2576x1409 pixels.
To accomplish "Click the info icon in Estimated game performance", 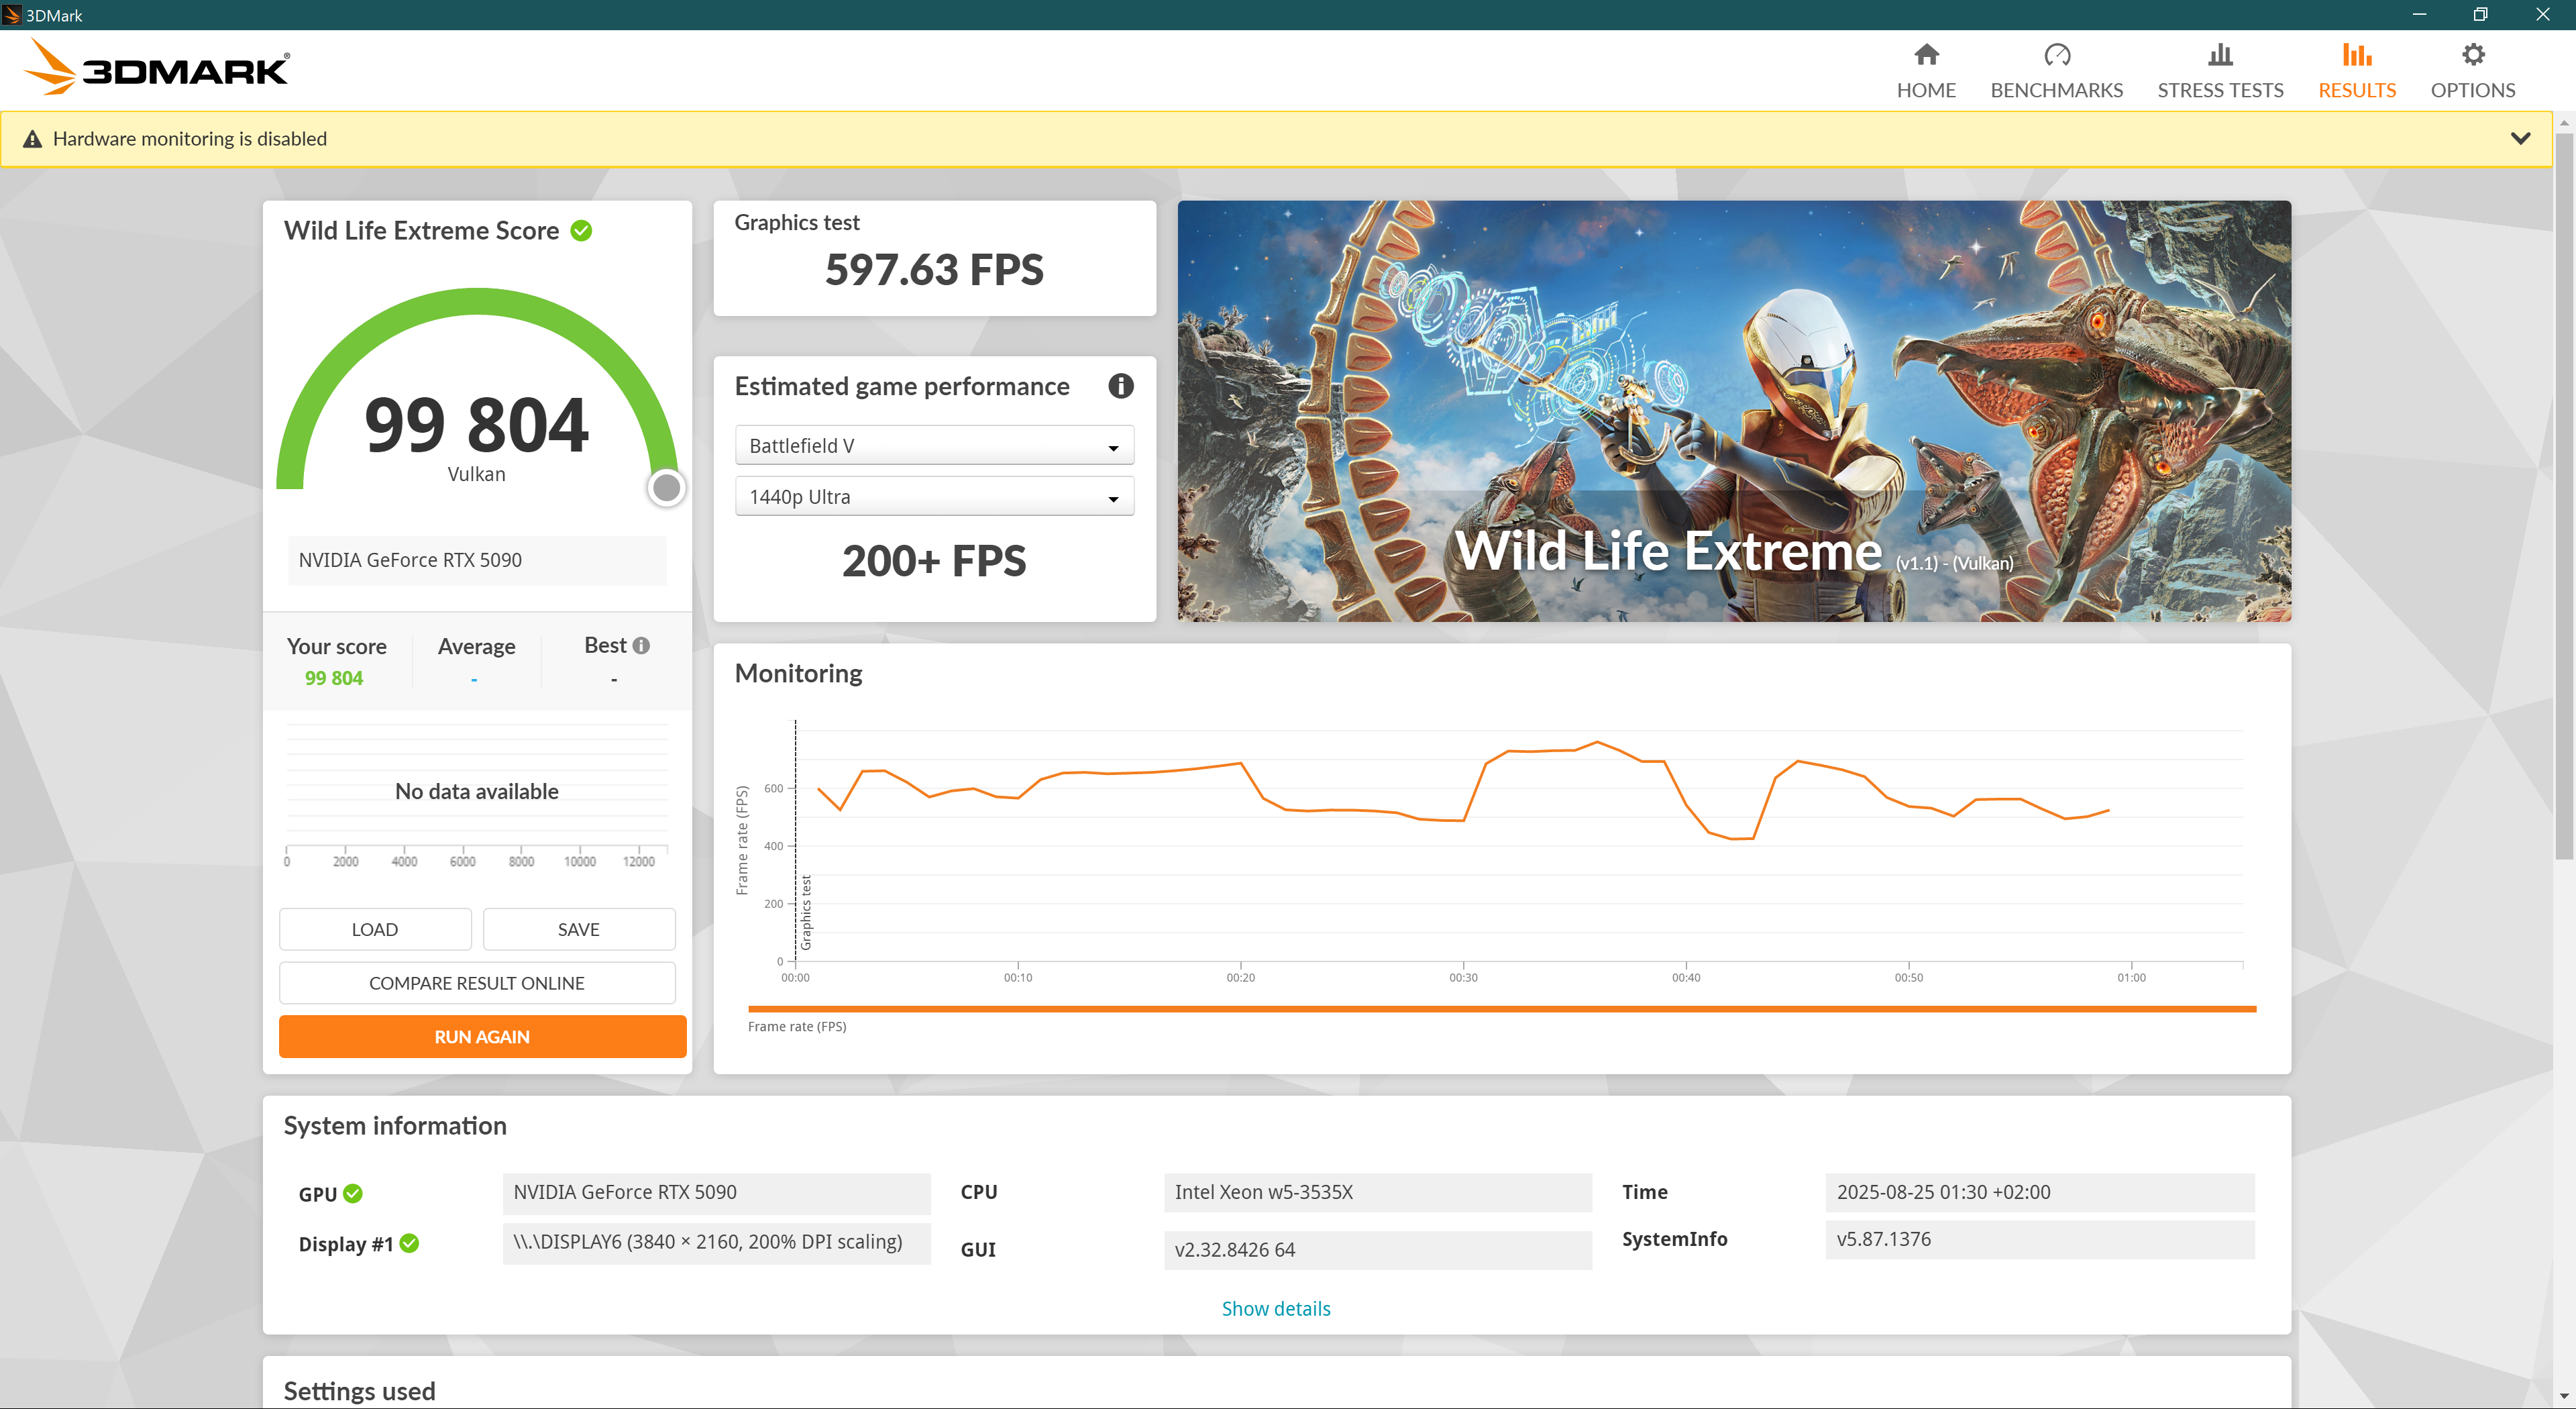I will pyautogui.click(x=1120, y=386).
